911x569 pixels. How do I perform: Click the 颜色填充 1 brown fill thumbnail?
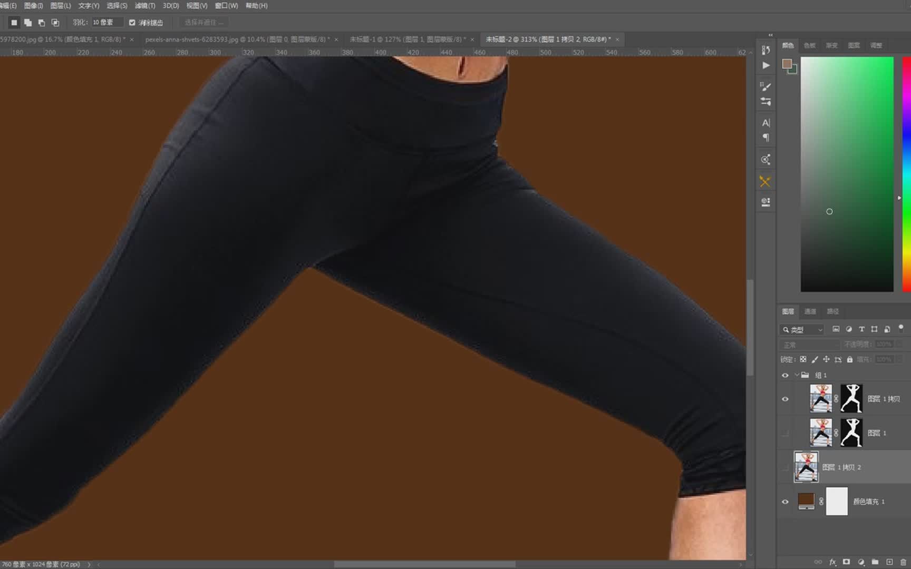(x=806, y=501)
